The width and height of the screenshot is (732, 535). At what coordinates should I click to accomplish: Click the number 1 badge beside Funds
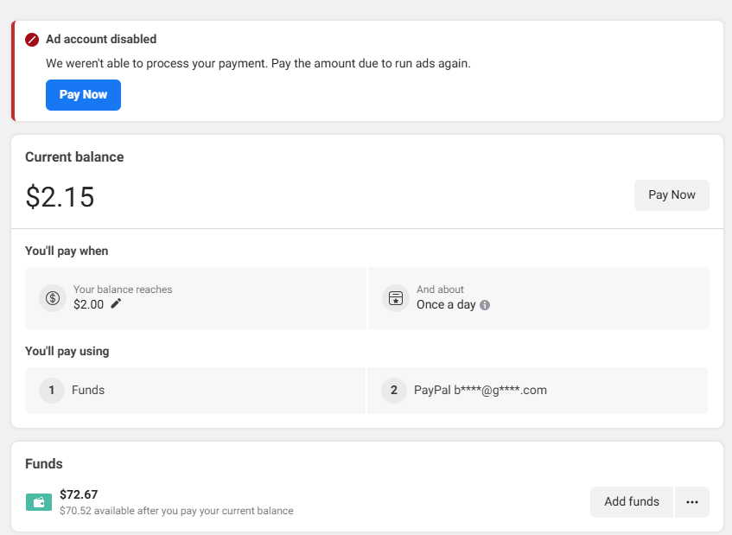52,391
